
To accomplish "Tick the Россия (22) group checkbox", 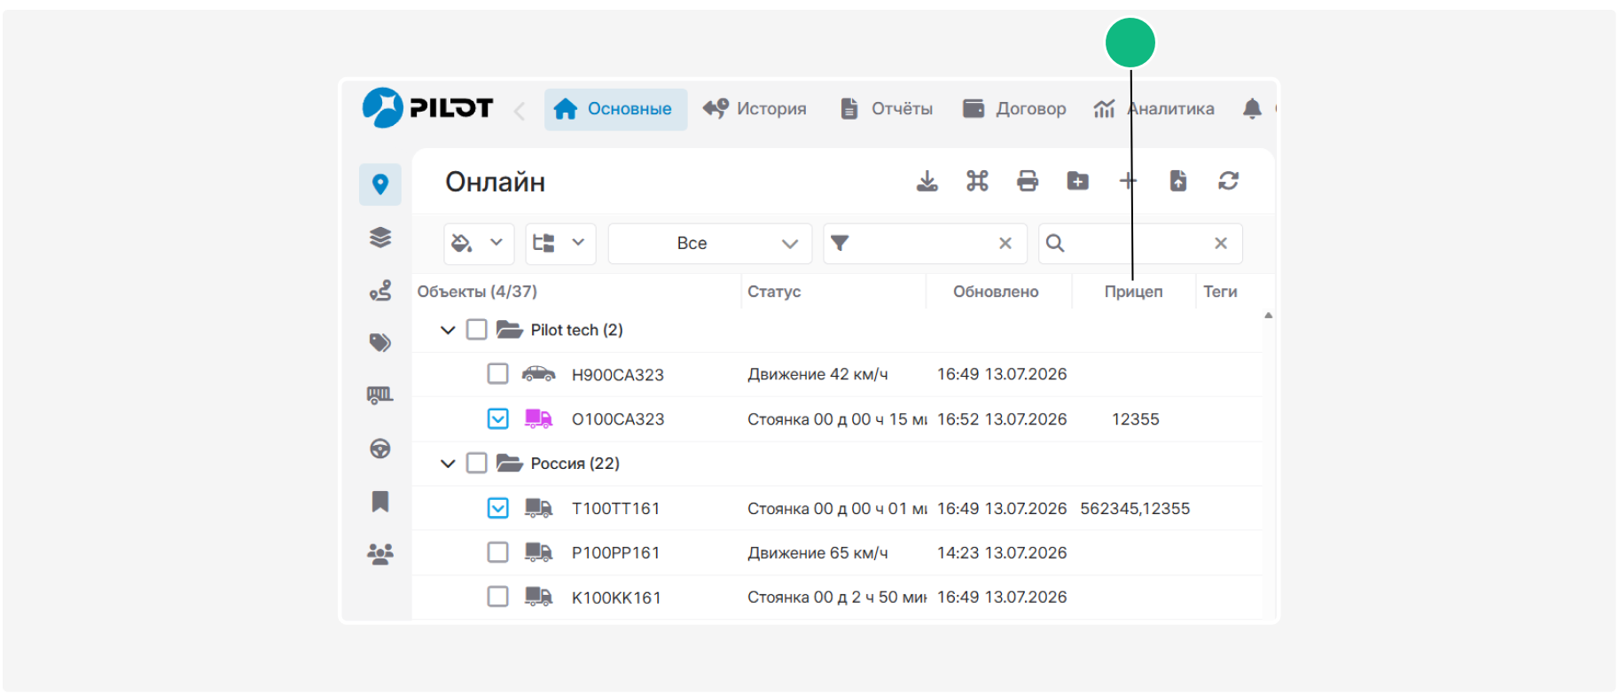I will point(476,463).
